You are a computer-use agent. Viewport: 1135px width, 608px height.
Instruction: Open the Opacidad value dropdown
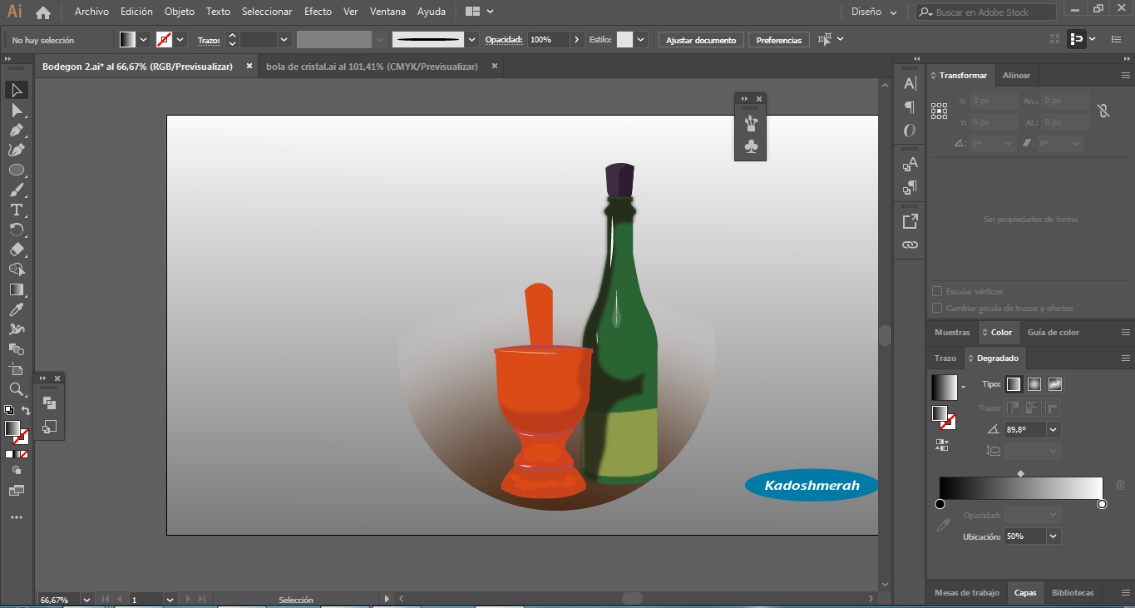[x=577, y=39]
